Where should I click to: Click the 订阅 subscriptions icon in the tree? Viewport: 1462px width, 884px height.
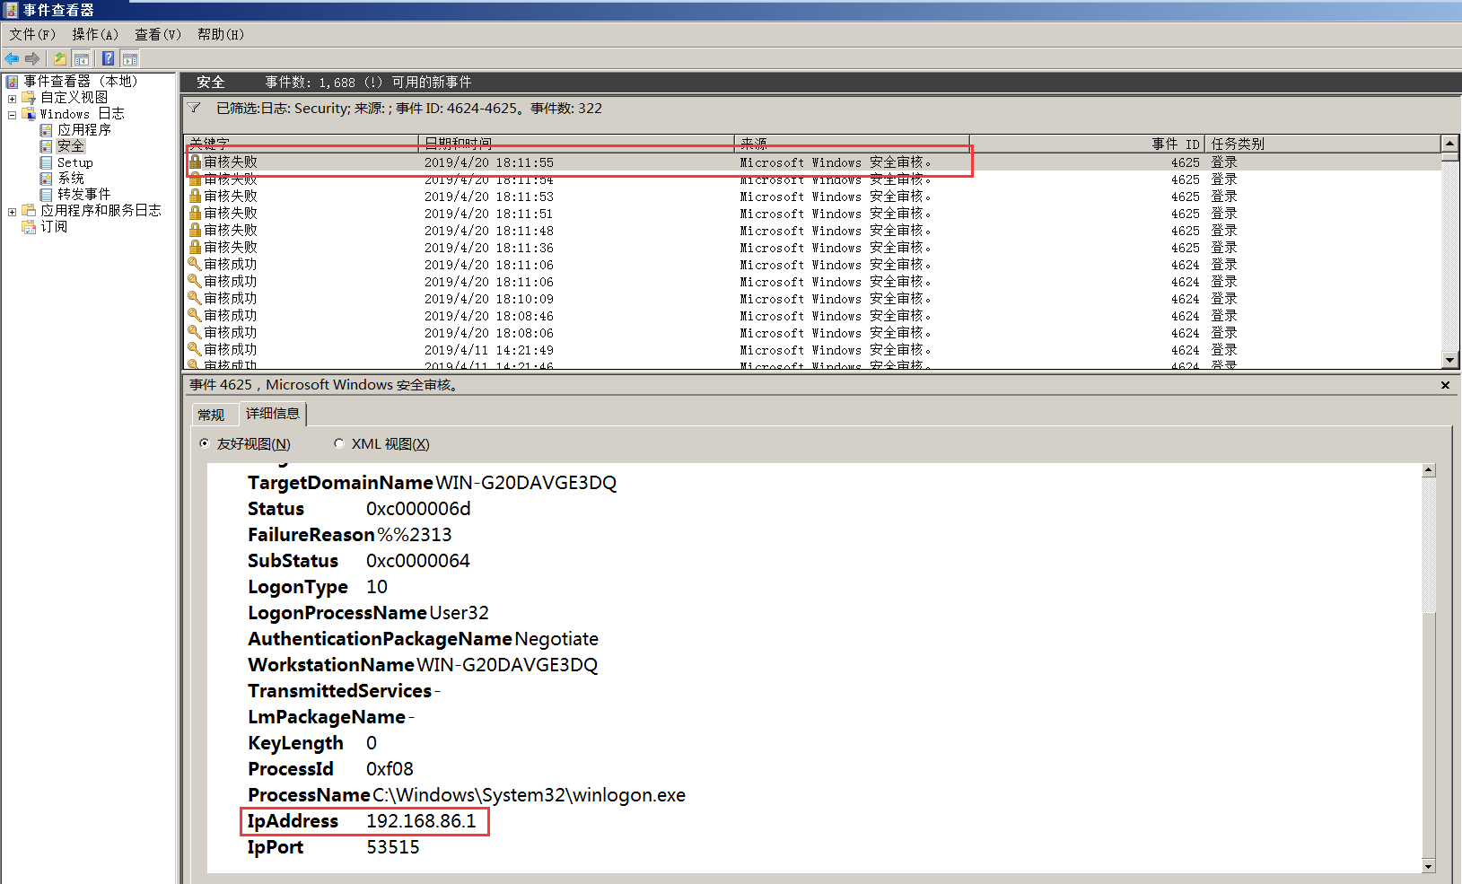29,227
